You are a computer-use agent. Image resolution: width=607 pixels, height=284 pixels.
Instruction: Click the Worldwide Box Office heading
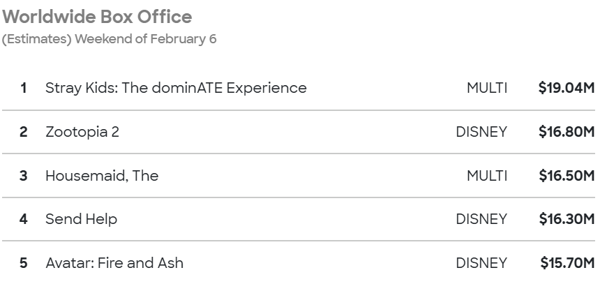(98, 15)
